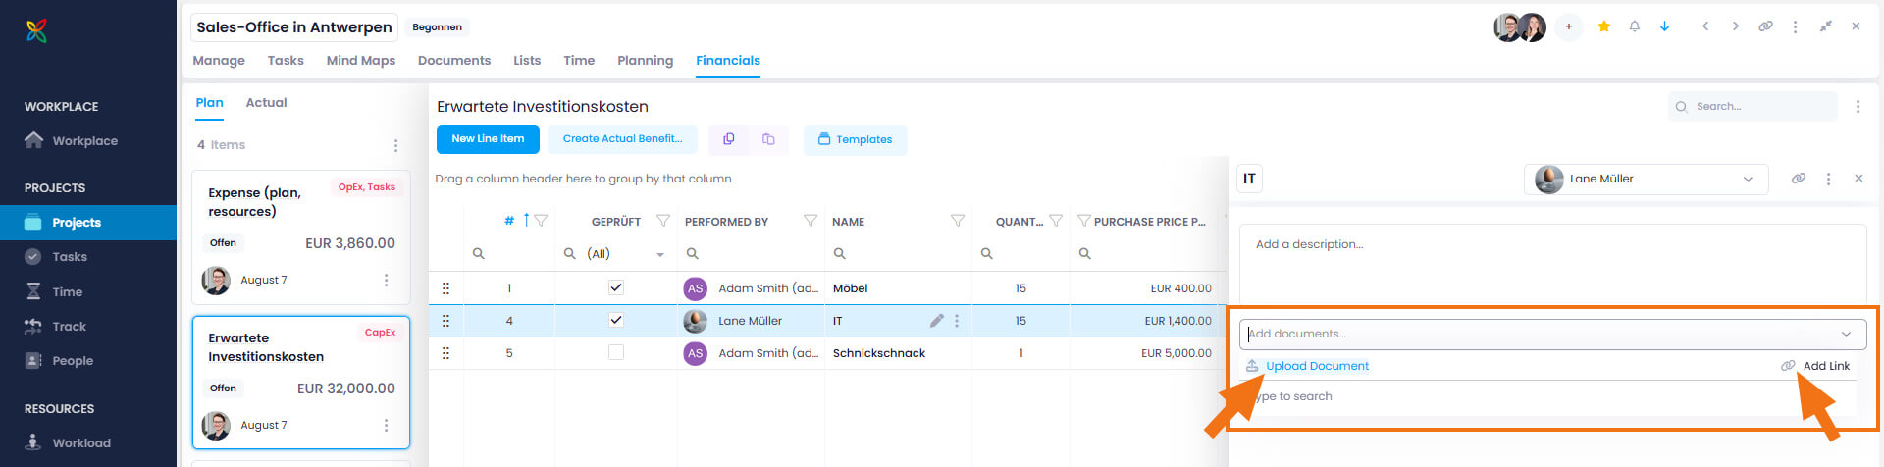Copy link icon in IT detail panel
The height and width of the screenshot is (467, 1884).
coord(1798,179)
